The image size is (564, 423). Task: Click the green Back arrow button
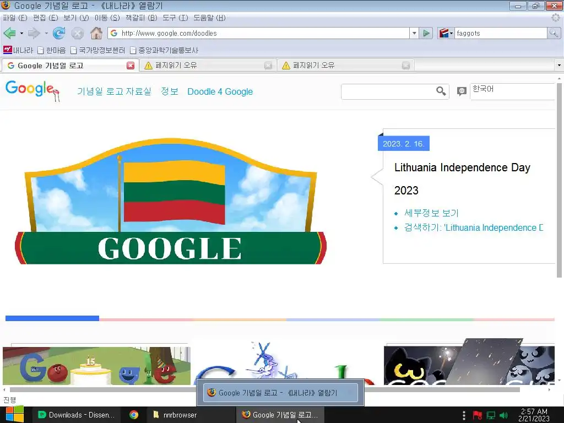[x=9, y=33]
